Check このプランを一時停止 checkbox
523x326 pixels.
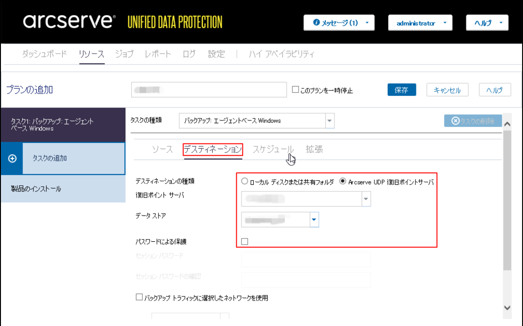(295, 89)
